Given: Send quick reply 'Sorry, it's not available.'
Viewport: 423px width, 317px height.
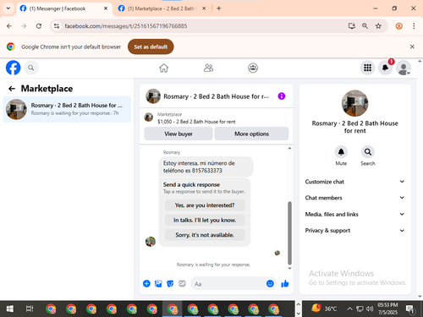Looking at the screenshot, I should (x=205, y=235).
